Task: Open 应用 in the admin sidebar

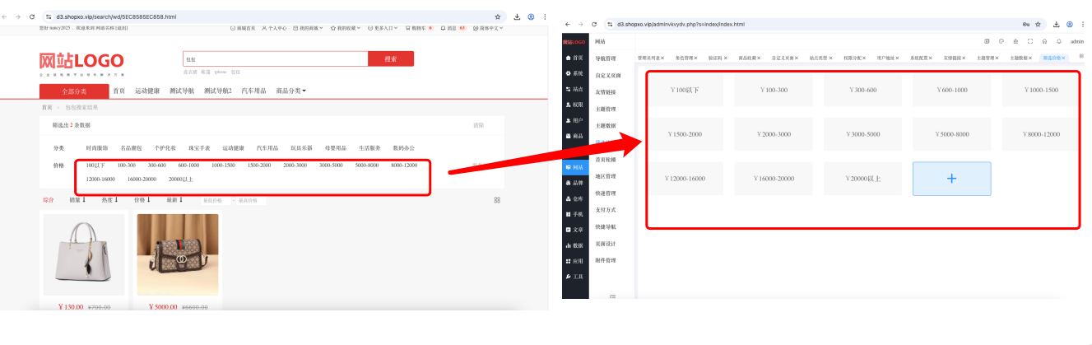Action: click(574, 261)
